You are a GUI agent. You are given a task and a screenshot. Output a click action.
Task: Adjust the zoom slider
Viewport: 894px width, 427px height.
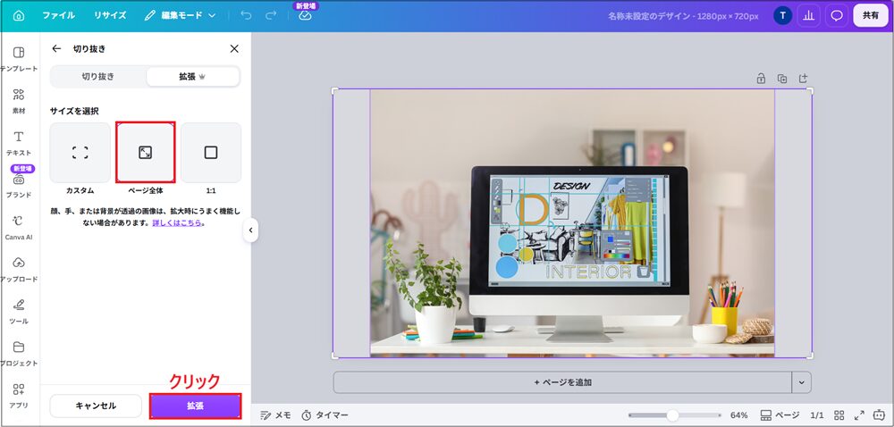click(x=673, y=415)
